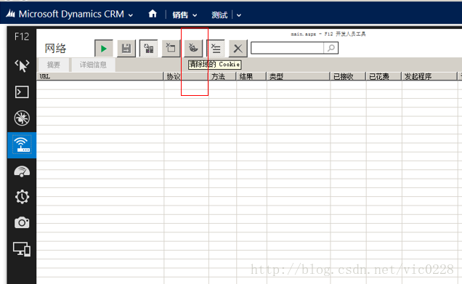
Task: Toggle clear entries on navigate icon
Action: 216,49
